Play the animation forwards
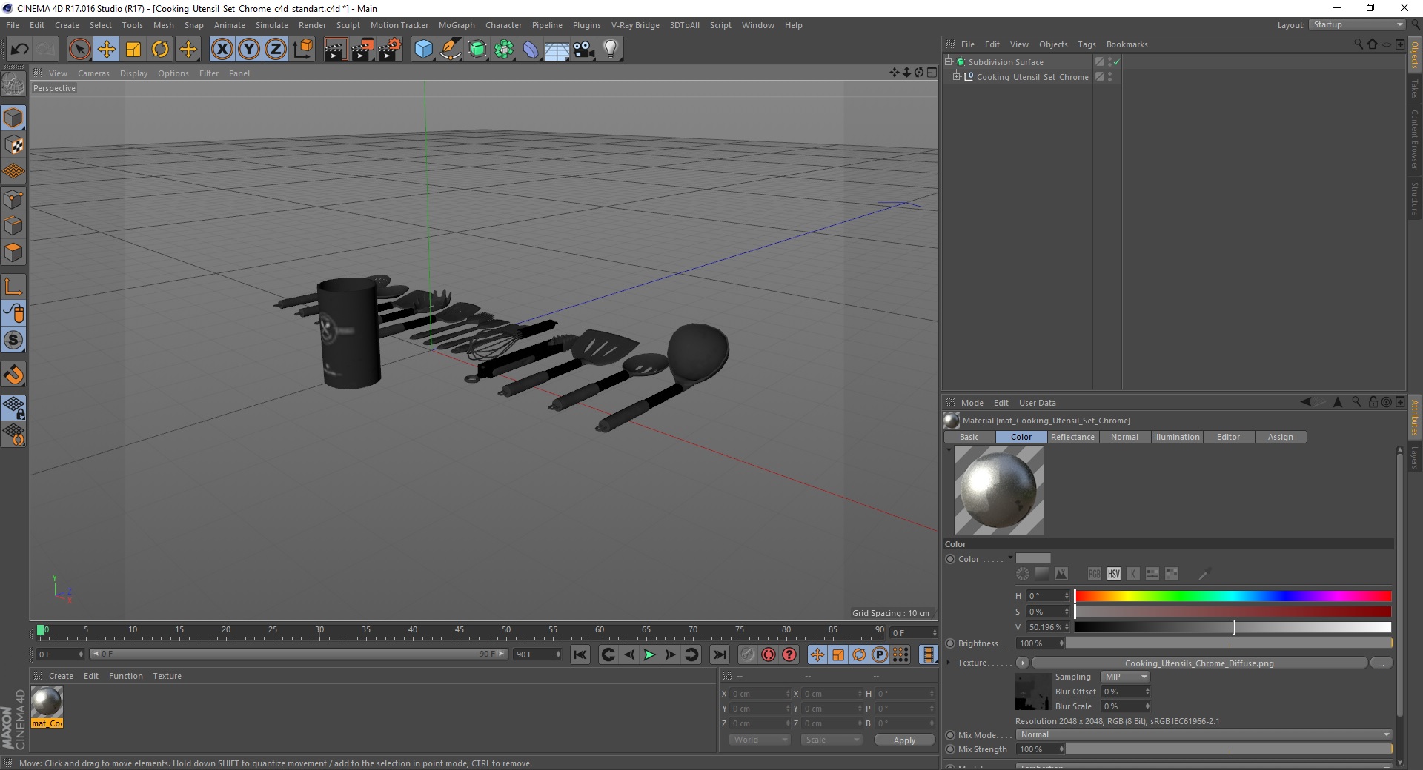The image size is (1423, 770). click(649, 654)
